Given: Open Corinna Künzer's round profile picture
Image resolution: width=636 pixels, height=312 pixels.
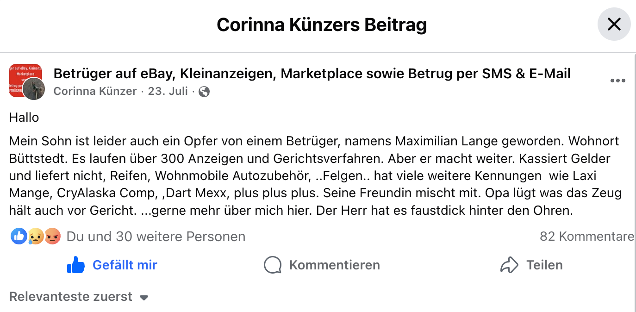Looking at the screenshot, I should click(x=34, y=88).
